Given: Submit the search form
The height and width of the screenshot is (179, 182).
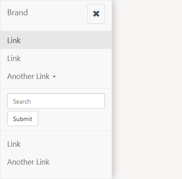Looking at the screenshot, I should point(22,118).
